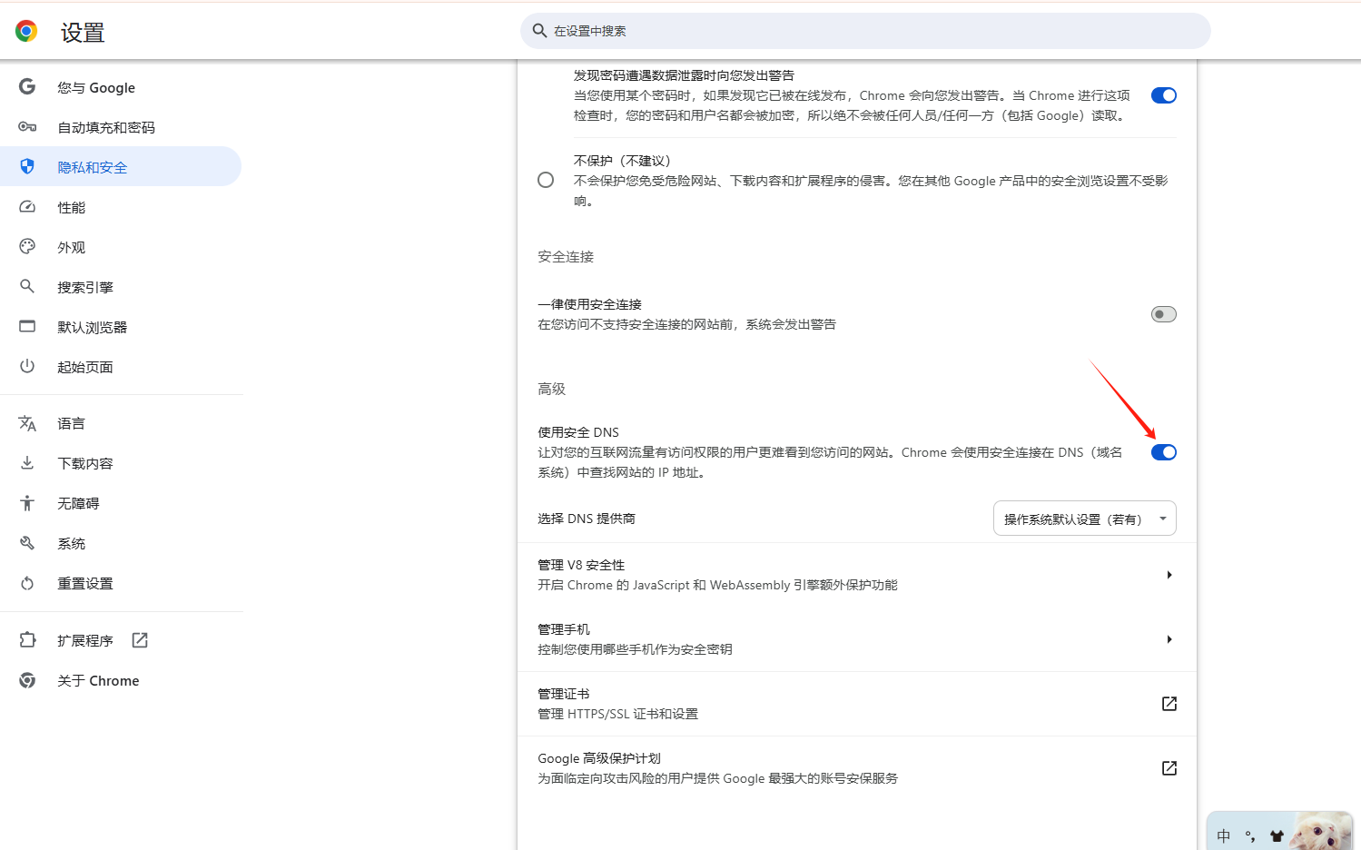Open 默认浏览器 settings section
The image size is (1361, 850).
point(121,327)
